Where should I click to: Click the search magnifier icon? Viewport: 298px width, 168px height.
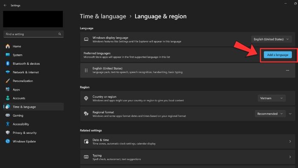pos(60,34)
